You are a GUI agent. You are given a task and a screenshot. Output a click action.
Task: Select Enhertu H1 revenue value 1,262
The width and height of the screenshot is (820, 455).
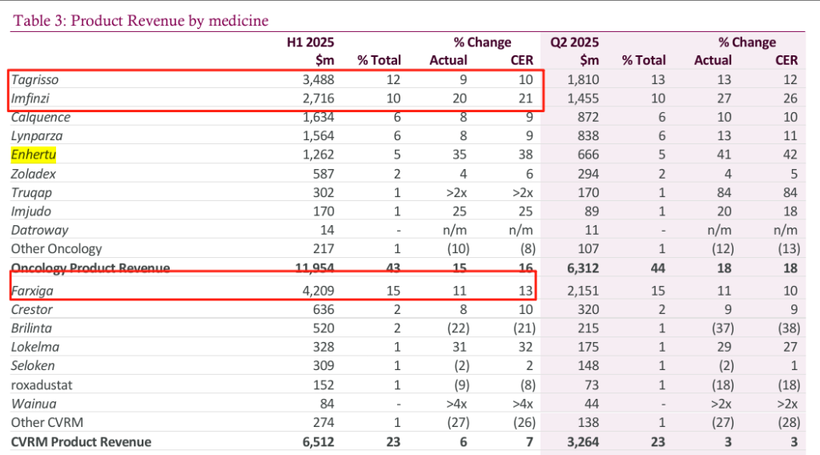tap(318, 155)
